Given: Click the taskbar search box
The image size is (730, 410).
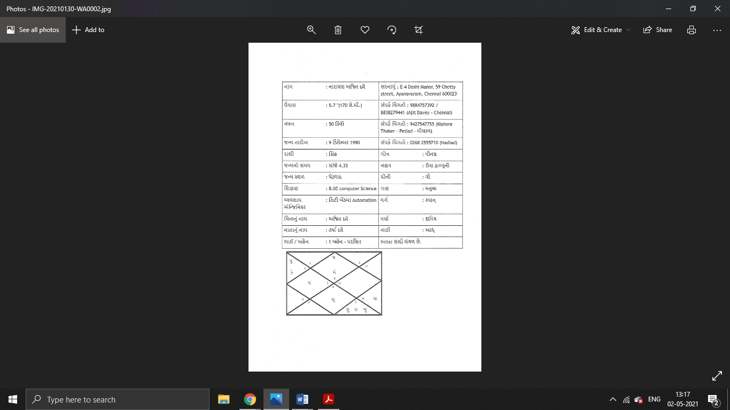Looking at the screenshot, I should 118,399.
